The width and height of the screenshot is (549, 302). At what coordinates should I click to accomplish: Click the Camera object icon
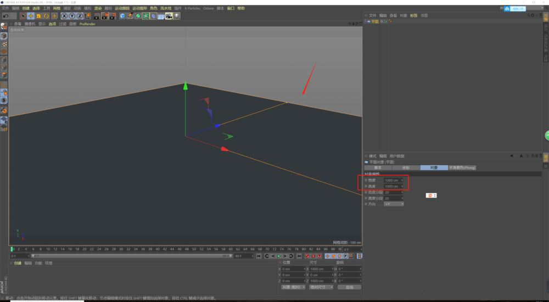(169, 16)
